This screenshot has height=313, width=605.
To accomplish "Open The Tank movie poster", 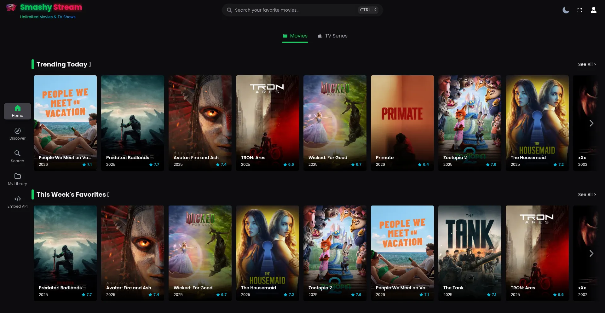I will [x=470, y=253].
